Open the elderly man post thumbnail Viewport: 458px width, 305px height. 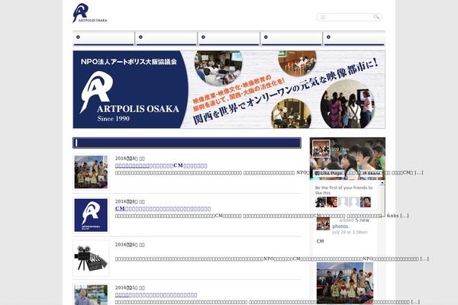click(x=91, y=295)
